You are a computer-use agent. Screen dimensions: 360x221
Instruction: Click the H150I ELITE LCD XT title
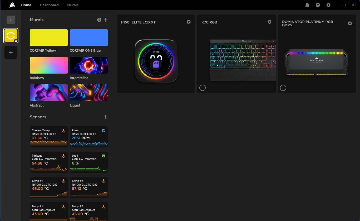[138, 22]
